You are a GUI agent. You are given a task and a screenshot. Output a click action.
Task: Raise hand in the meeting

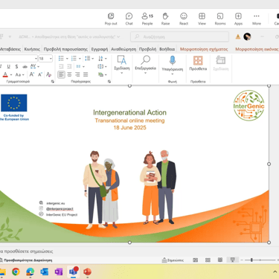[165, 19]
